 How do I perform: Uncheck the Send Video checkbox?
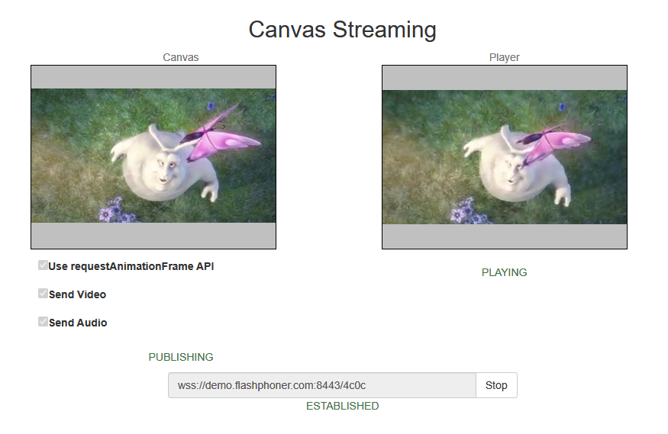click(43, 294)
